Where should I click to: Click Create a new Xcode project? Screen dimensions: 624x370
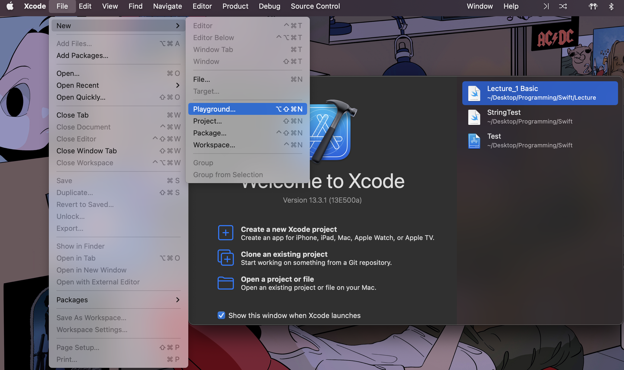(x=289, y=229)
